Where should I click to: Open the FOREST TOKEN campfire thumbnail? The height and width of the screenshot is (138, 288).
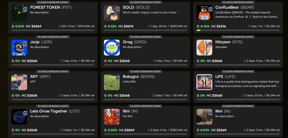(x=19, y=13)
